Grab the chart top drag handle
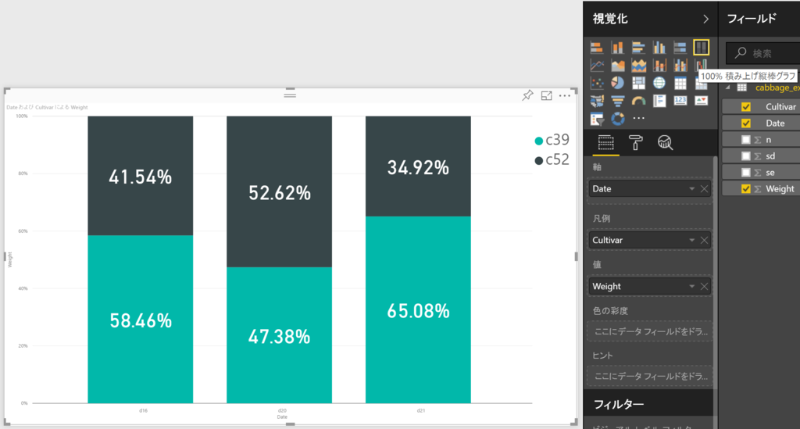This screenshot has height=429, width=800. (x=290, y=95)
